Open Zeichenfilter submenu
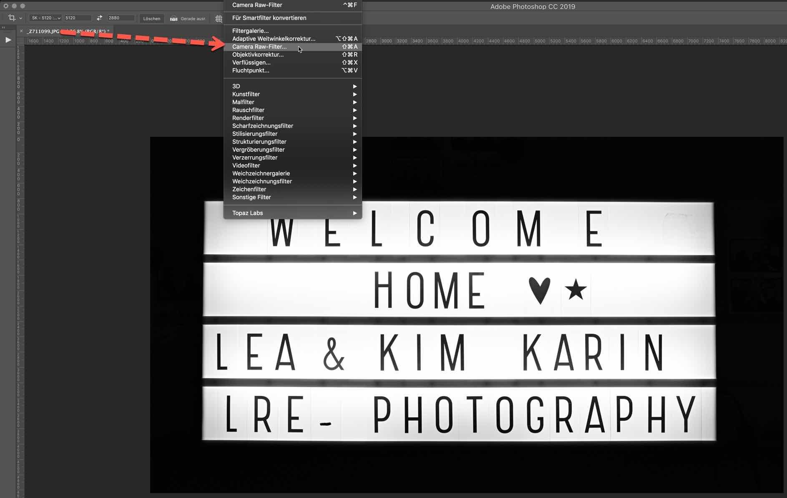This screenshot has height=498, width=787. 293,189
